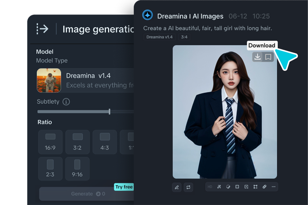The image size is (308, 205).
Task: Click the Generate button
Action: 87,194
